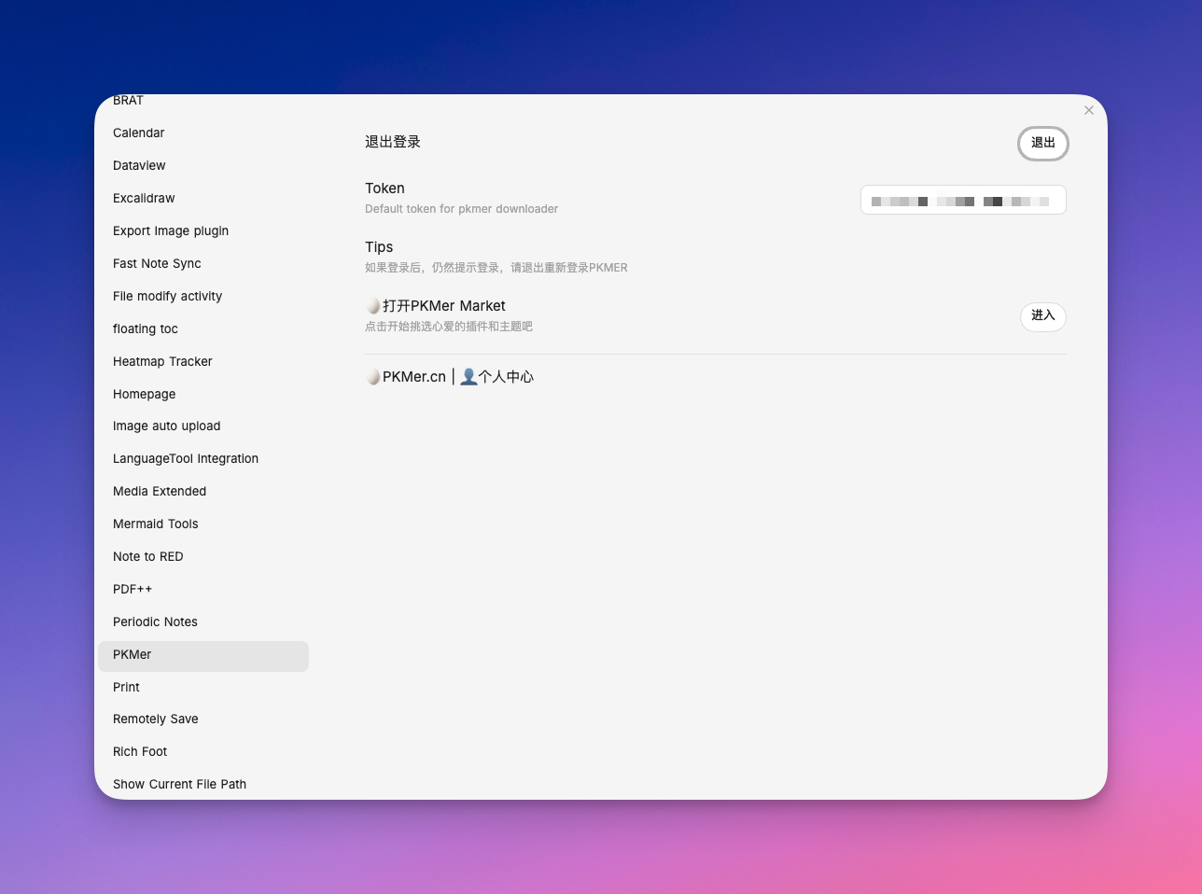Select Calendar in the plugin sidebar

coord(139,133)
